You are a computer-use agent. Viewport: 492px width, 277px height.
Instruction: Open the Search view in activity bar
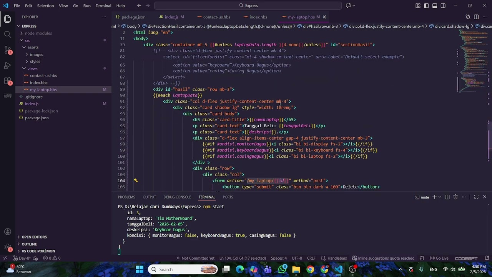(x=8, y=34)
